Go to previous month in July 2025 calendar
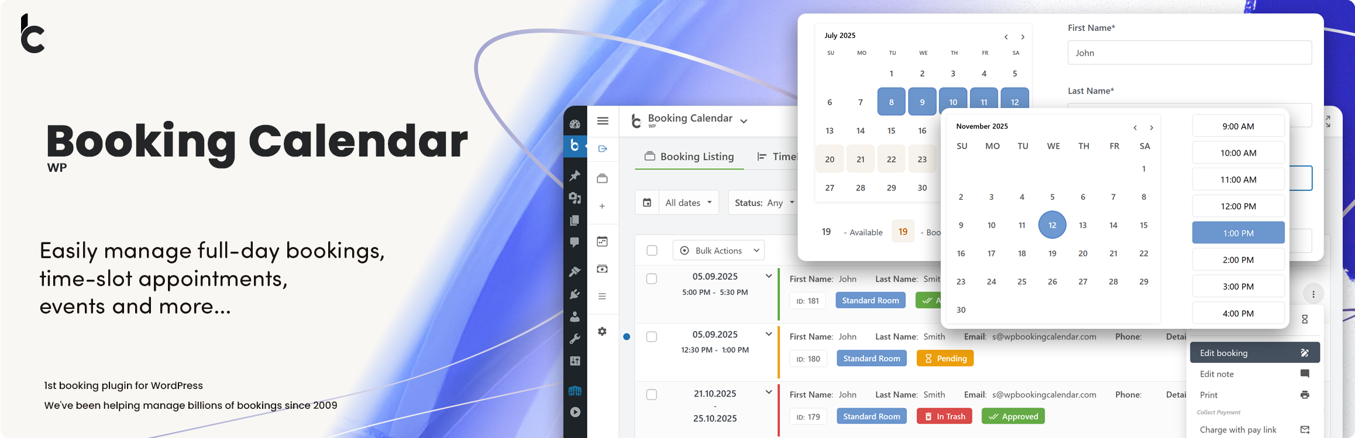Screen dimensions: 1355x438 [1006, 37]
